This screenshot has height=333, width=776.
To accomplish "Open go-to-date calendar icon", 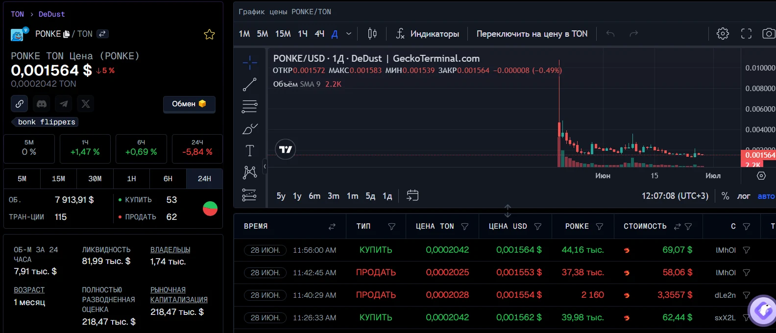I will click(412, 195).
